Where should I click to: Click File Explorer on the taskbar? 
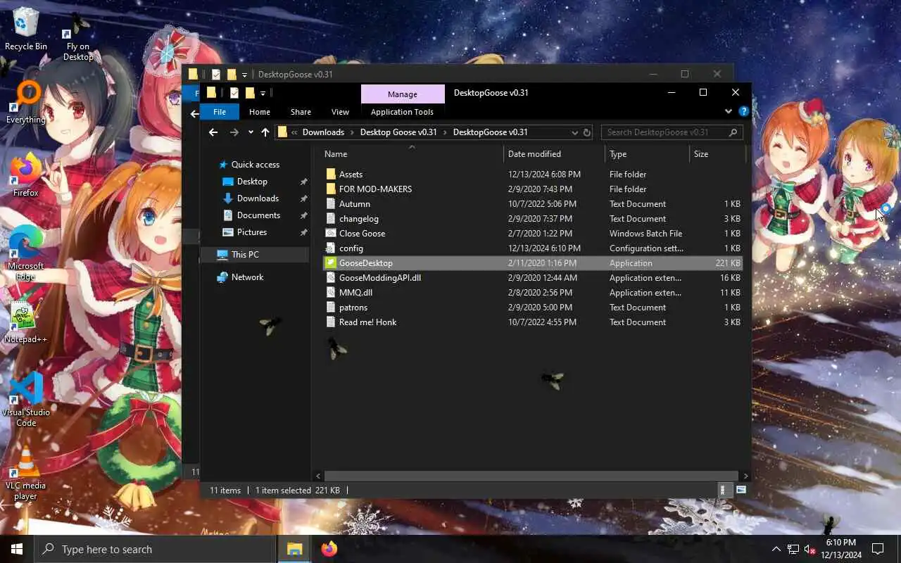[294, 549]
